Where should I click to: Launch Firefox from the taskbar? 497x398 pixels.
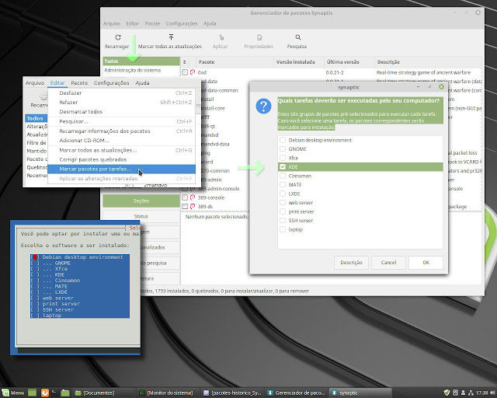(45, 393)
